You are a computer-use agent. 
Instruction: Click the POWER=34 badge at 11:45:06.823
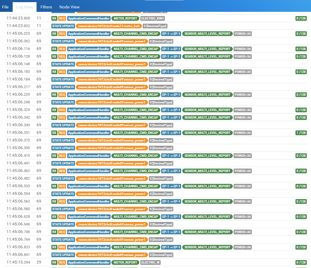243,247
